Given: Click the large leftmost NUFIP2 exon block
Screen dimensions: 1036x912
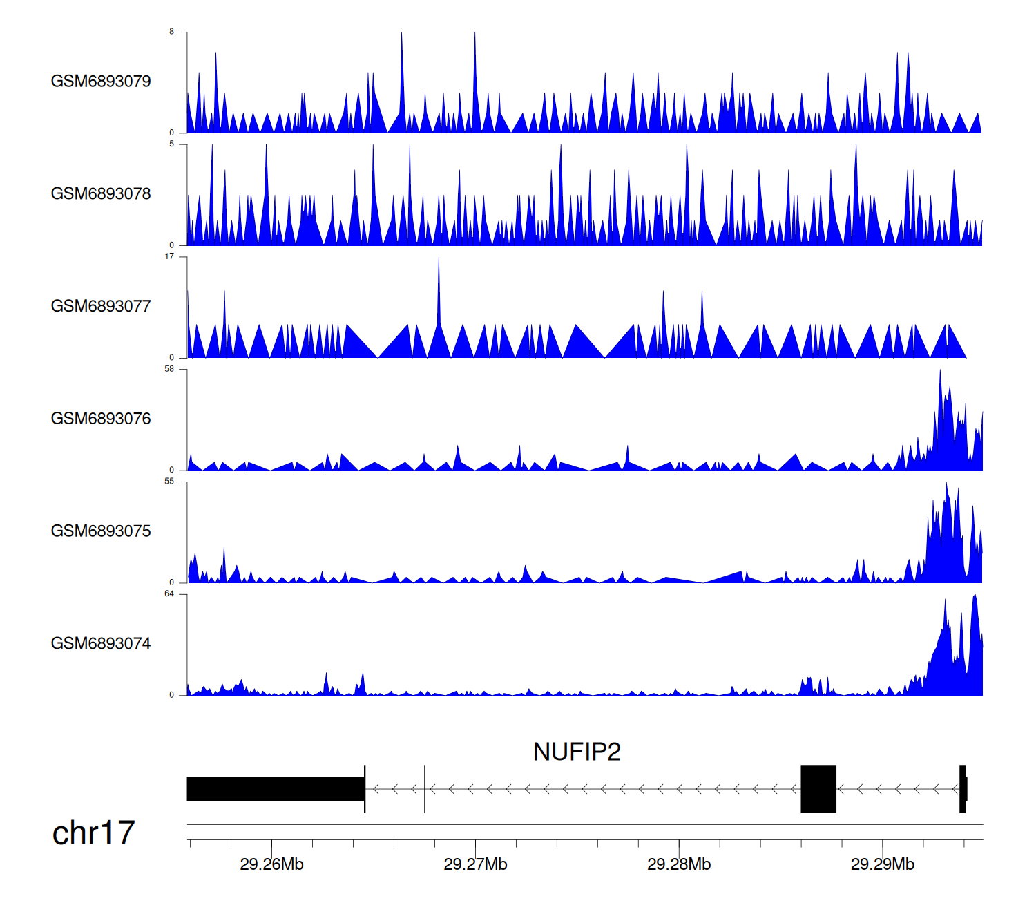Looking at the screenshot, I should pos(275,789).
